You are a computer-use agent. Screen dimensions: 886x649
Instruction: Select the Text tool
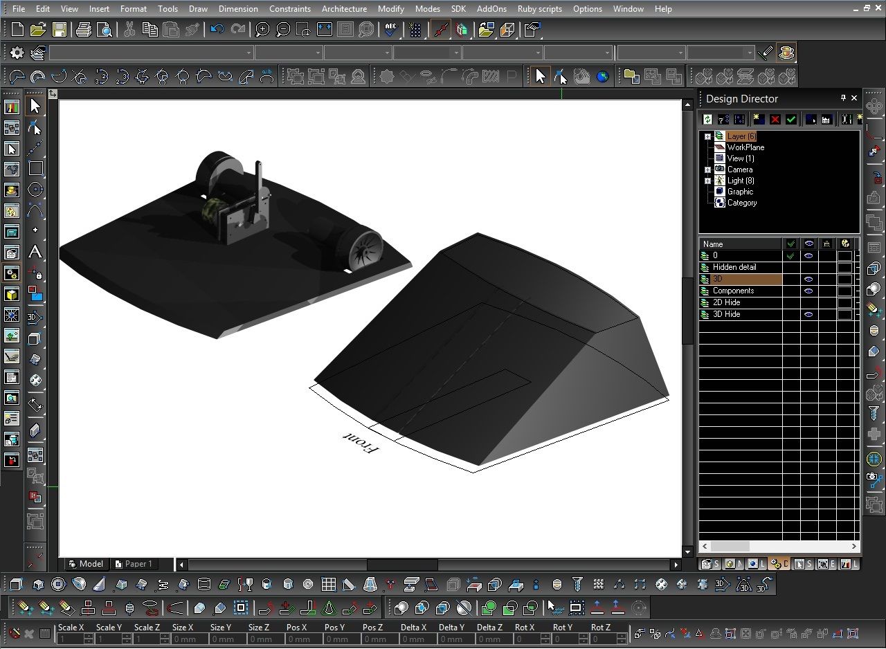click(36, 253)
